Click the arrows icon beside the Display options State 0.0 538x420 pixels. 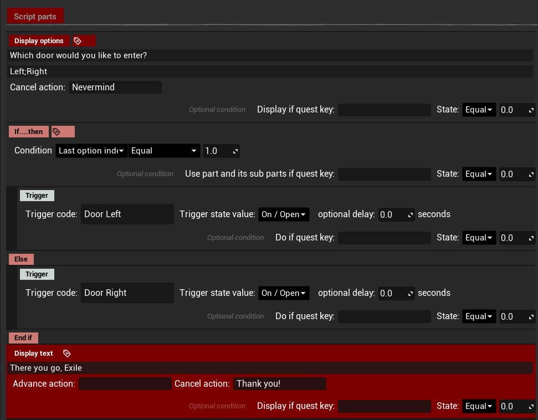tap(531, 109)
